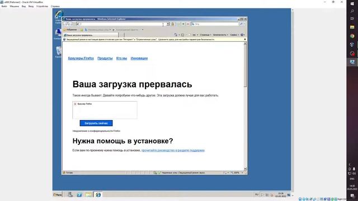Image resolution: width=358 pixels, height=201 pixels.
Task: Expand Рекомендуемые узлы dropdown in favorites bar
Action: point(110,30)
